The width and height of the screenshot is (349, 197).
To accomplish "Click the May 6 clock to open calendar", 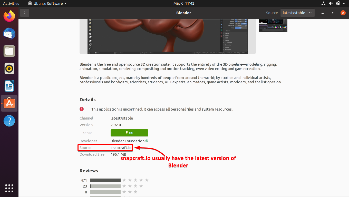I will 184,3.
